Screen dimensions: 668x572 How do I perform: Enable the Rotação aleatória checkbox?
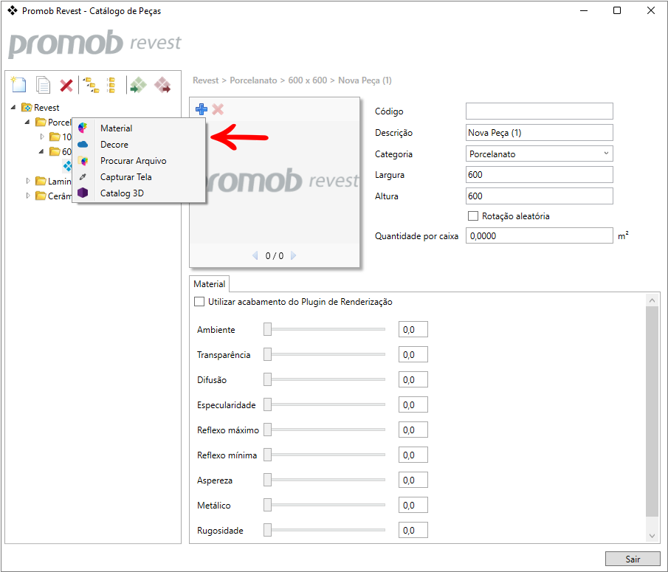pos(473,216)
